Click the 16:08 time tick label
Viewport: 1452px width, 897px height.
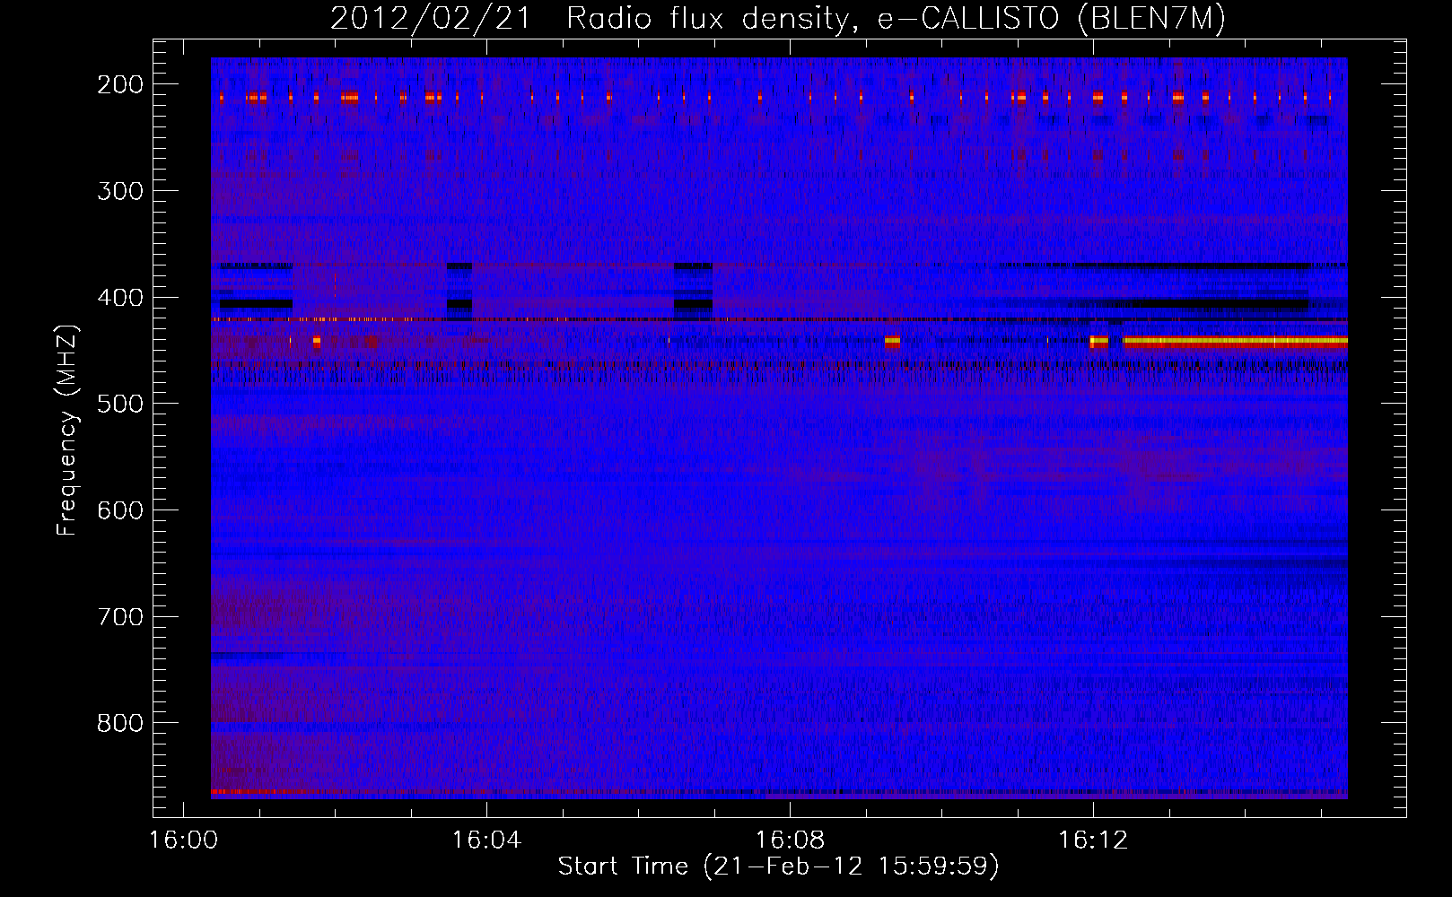point(790,840)
